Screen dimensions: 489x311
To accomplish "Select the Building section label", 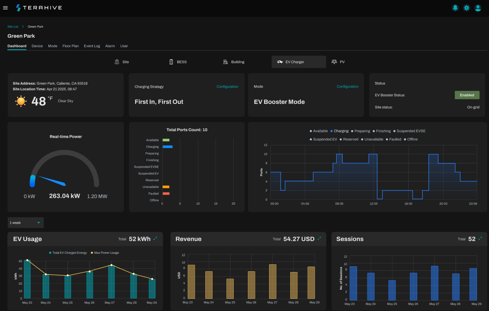I will pyautogui.click(x=238, y=62).
